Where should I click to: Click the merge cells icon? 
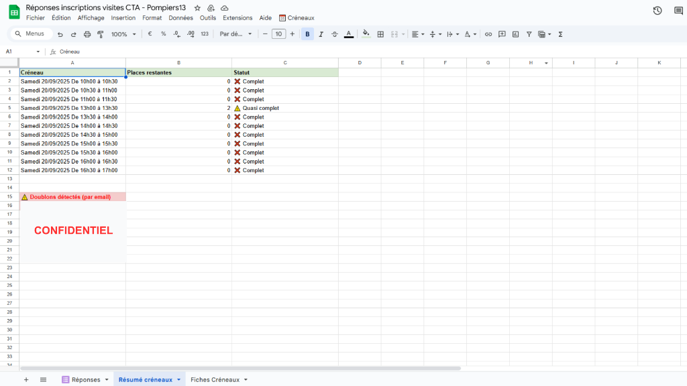pos(394,34)
